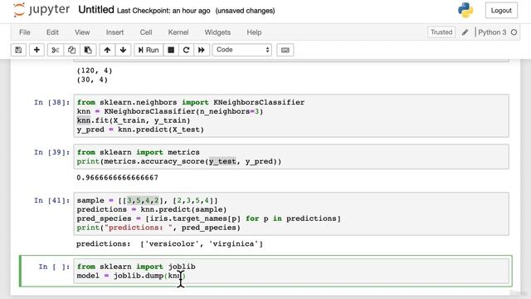The image size is (531, 299).
Task: Open the Widgets menu
Action: coord(217,32)
